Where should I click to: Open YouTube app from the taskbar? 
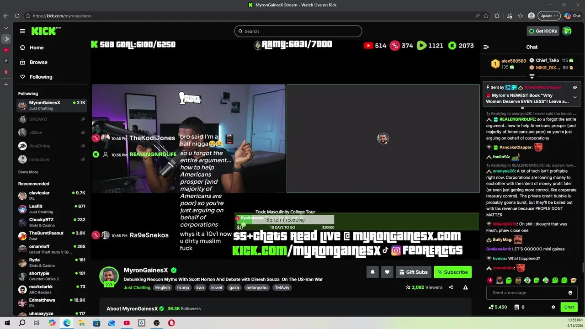127,323
